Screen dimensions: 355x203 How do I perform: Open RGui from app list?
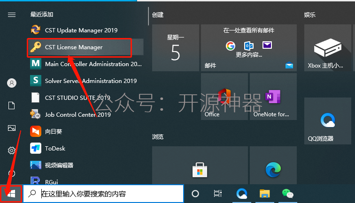[85, 180]
